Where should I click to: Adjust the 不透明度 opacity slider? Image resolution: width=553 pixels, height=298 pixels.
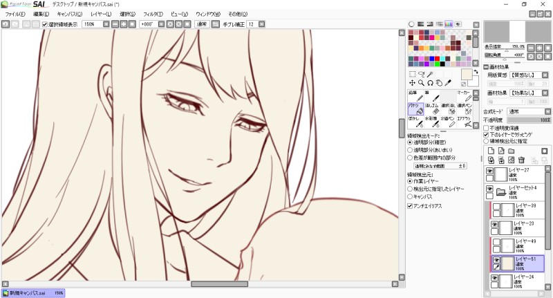(529, 120)
